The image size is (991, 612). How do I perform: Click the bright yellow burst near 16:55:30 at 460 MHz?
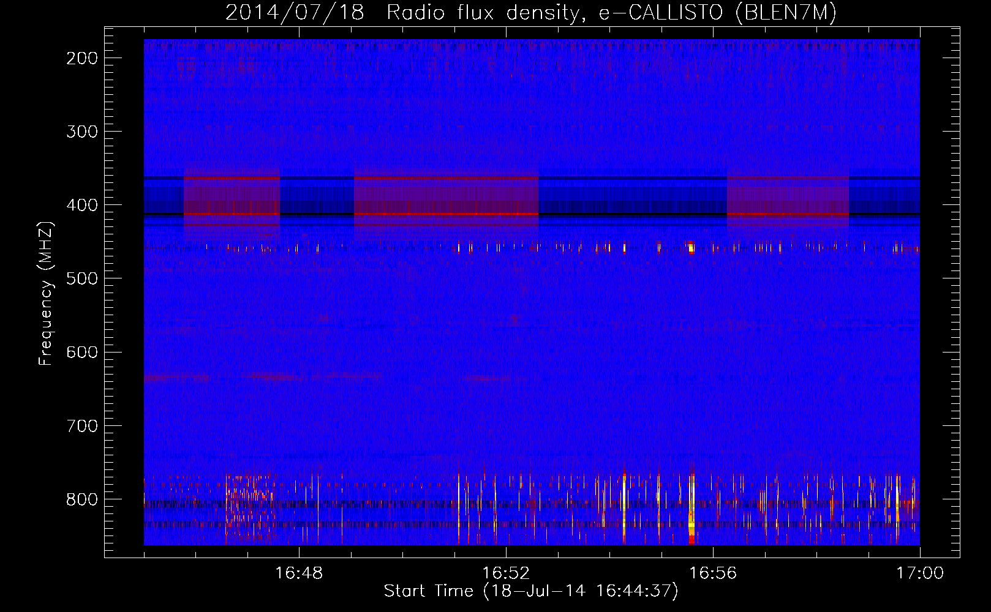pyautogui.click(x=691, y=247)
